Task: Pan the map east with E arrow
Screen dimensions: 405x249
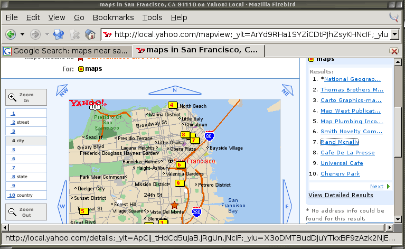Action: [x=287, y=206]
